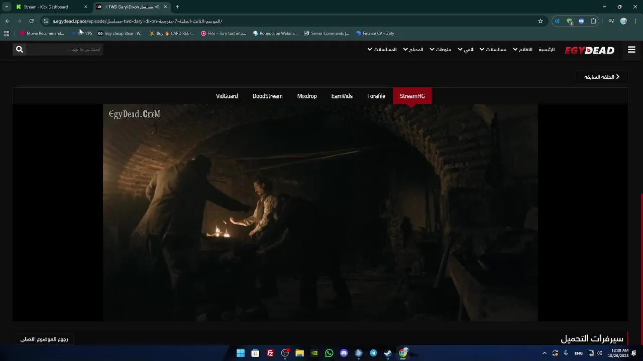Show hidden system tray icons chevron

pyautogui.click(x=544, y=353)
